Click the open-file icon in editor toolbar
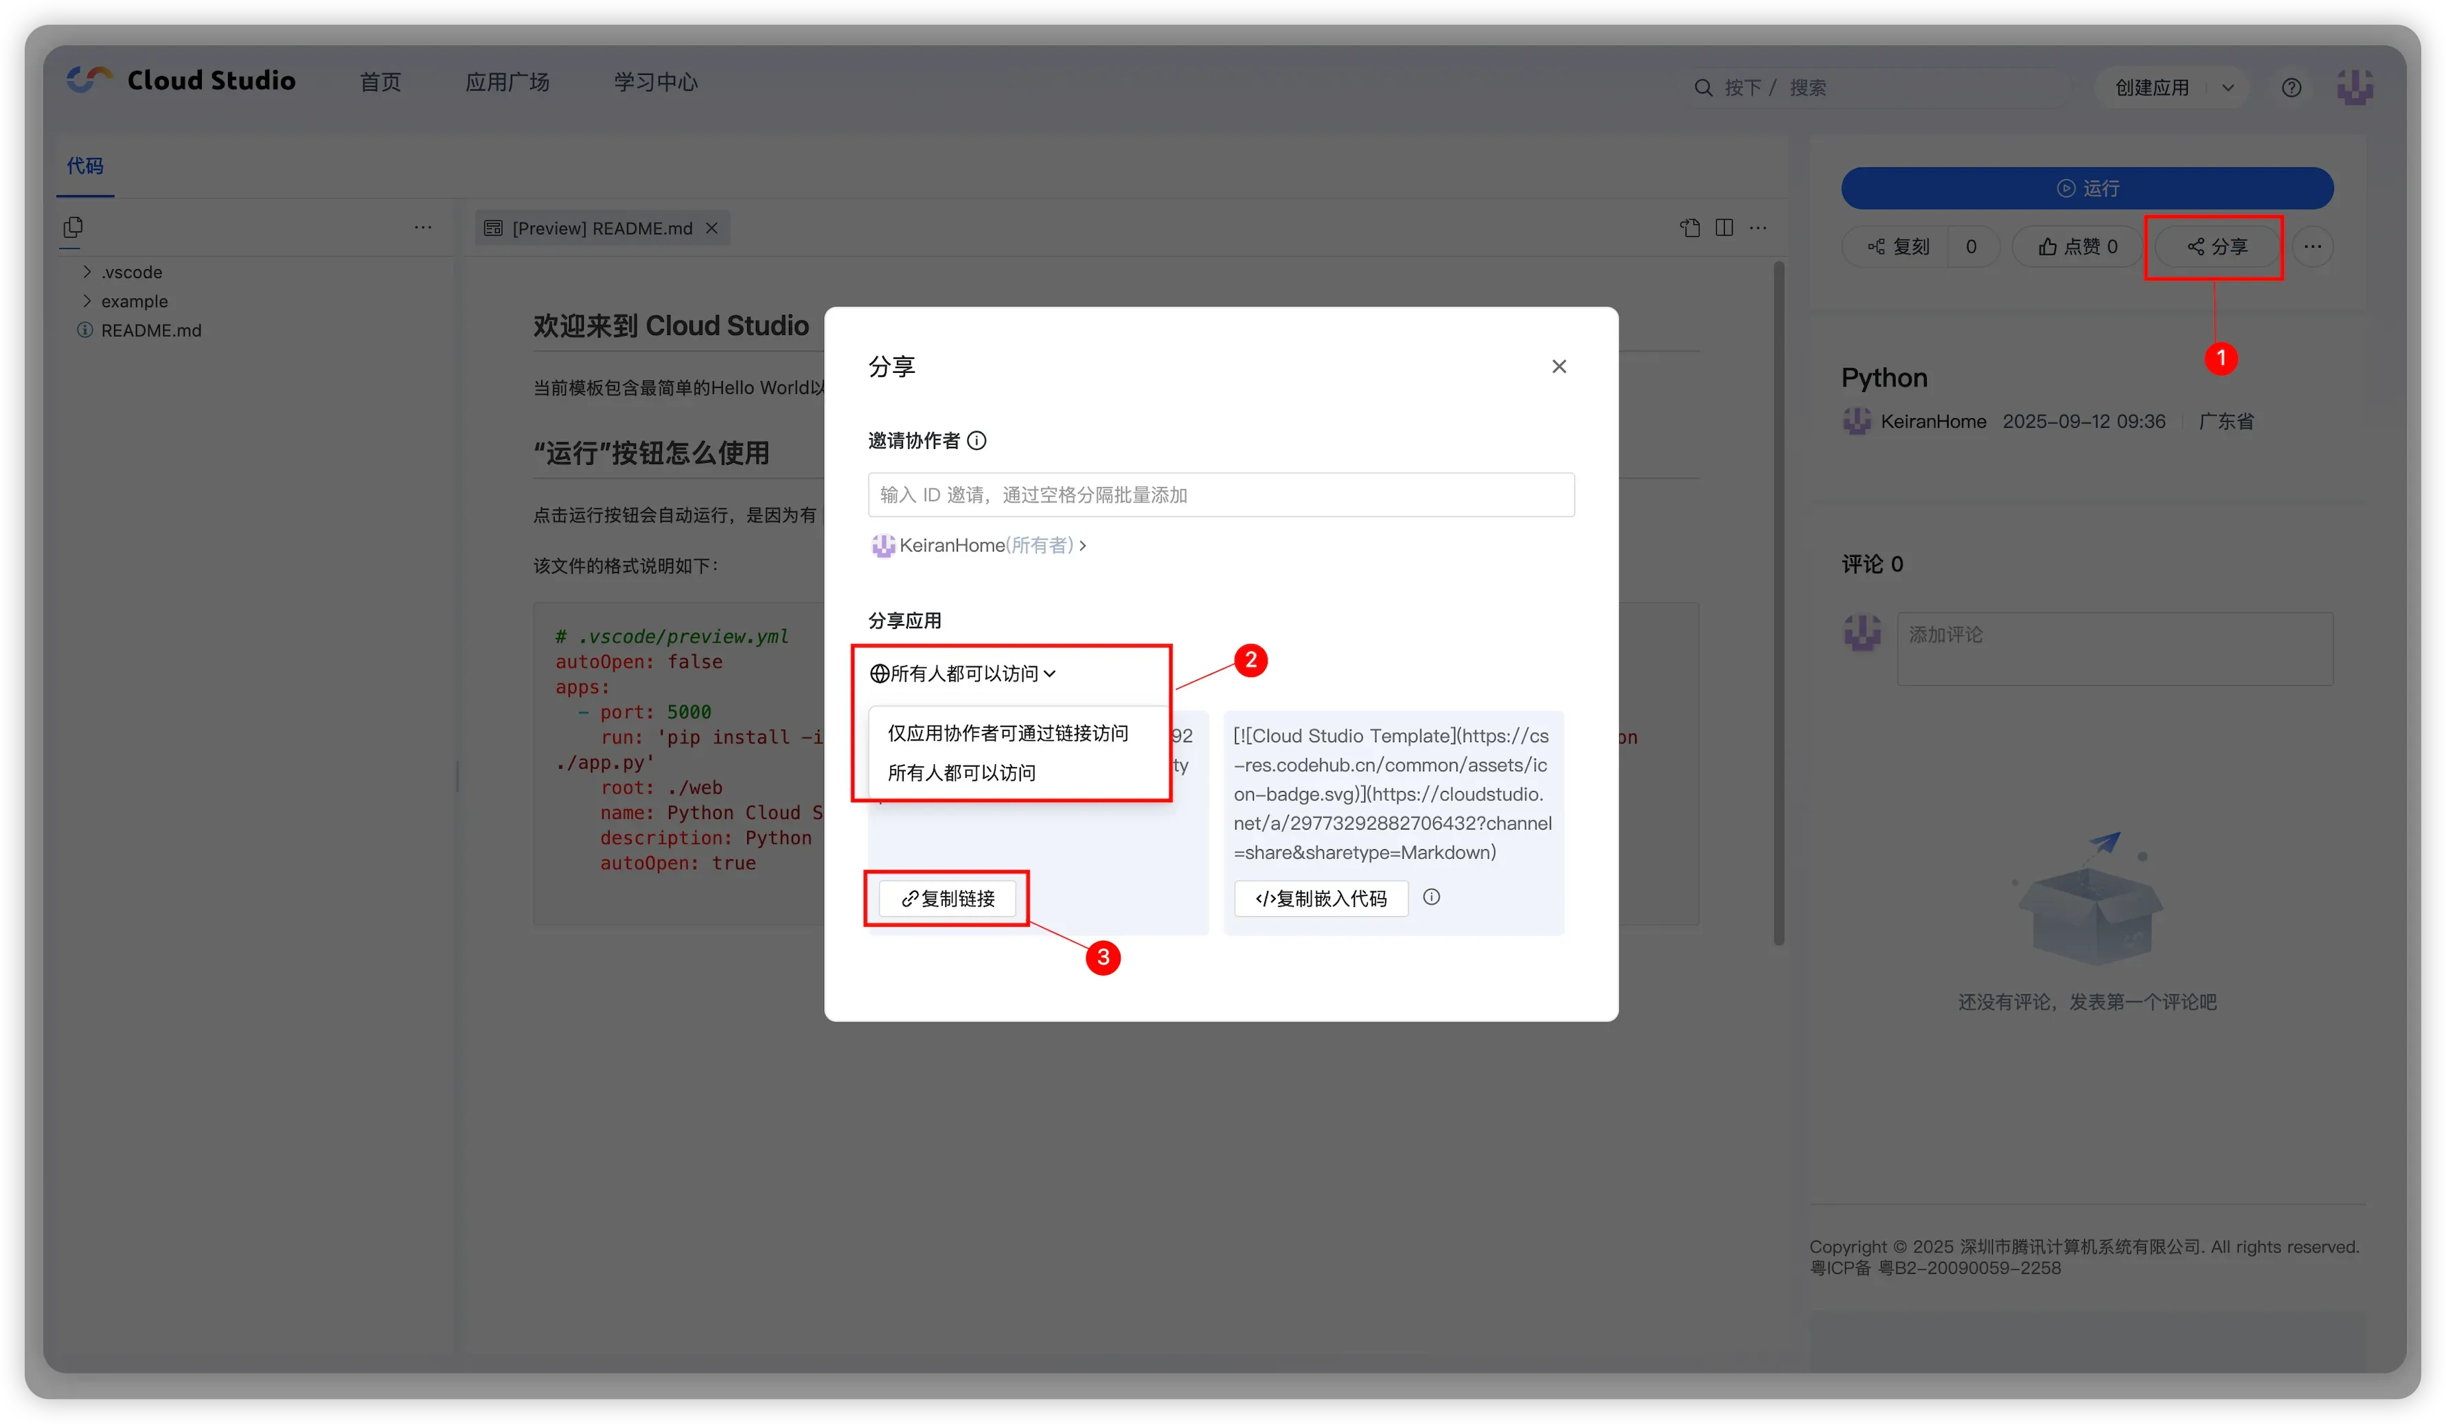The height and width of the screenshot is (1424, 2446). tap(1690, 227)
